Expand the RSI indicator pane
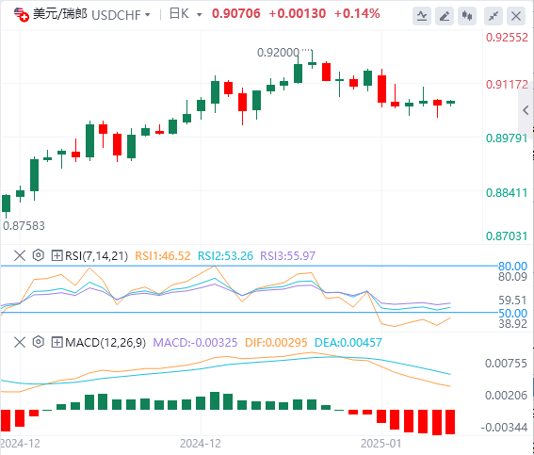The height and width of the screenshot is (455, 534). pos(57,255)
